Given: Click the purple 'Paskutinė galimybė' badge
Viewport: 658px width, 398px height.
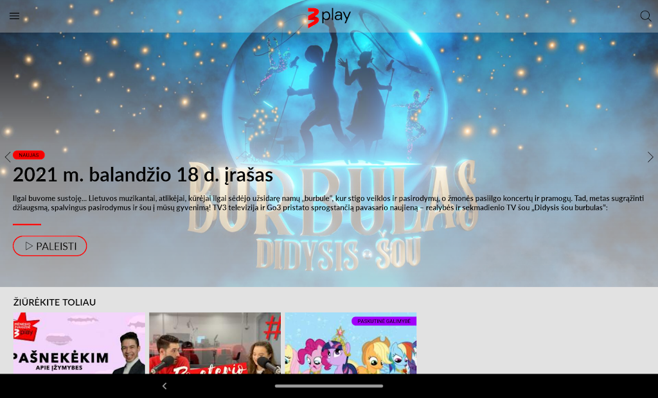Looking at the screenshot, I should [x=384, y=321].
